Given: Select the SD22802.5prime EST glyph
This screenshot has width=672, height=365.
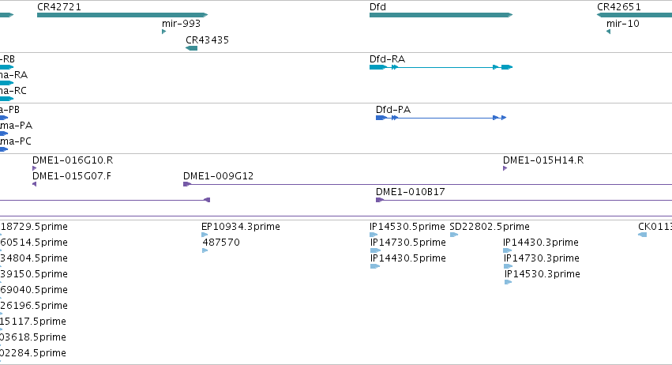Looking at the screenshot, I should (454, 235).
